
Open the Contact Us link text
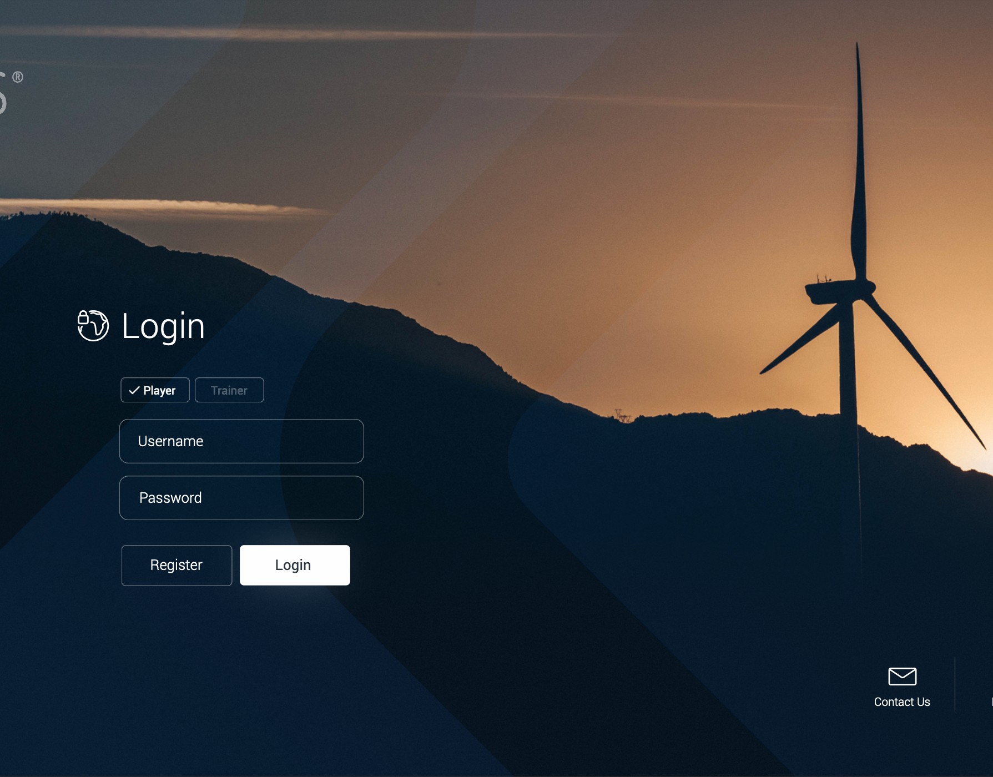(x=902, y=702)
